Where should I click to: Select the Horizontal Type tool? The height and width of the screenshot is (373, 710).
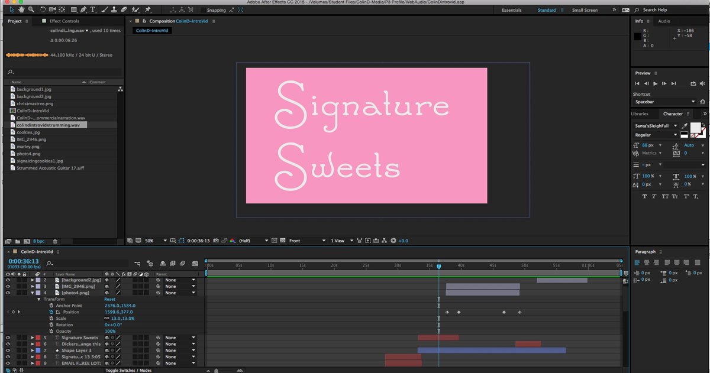(x=93, y=9)
